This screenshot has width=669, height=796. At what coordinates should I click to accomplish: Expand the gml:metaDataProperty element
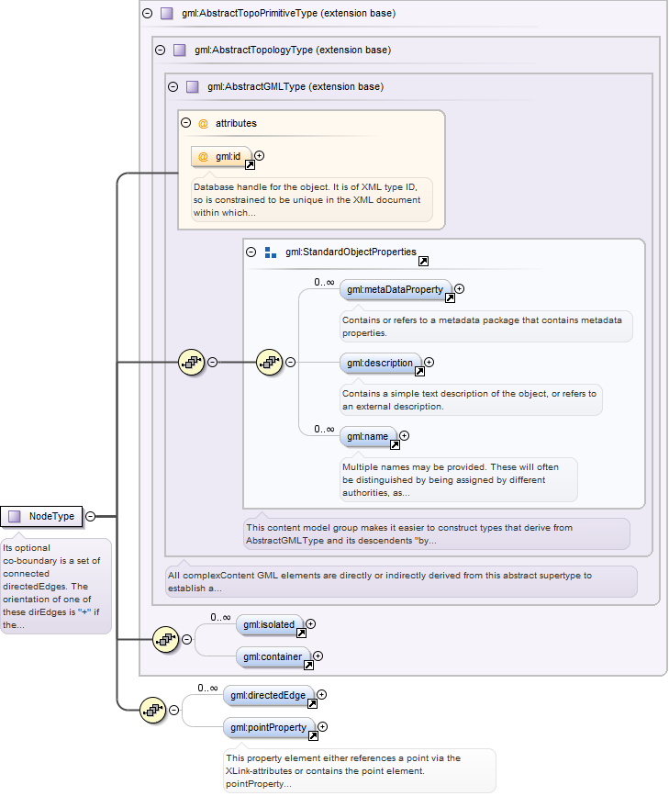(460, 289)
